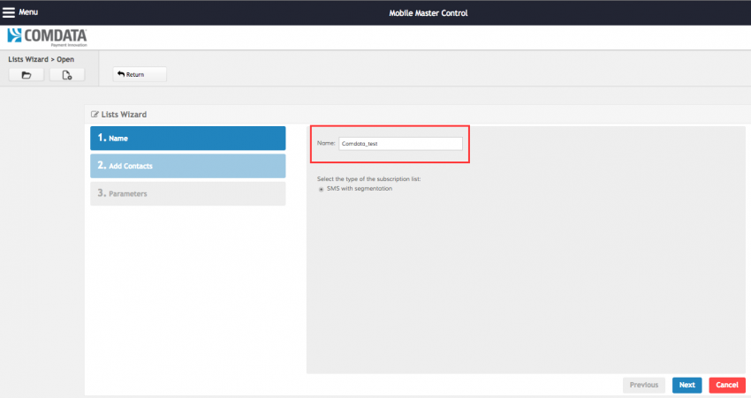This screenshot has height=398, width=751.
Task: Click the edit pencil icon beside Lists Wizard
Action: [x=95, y=115]
